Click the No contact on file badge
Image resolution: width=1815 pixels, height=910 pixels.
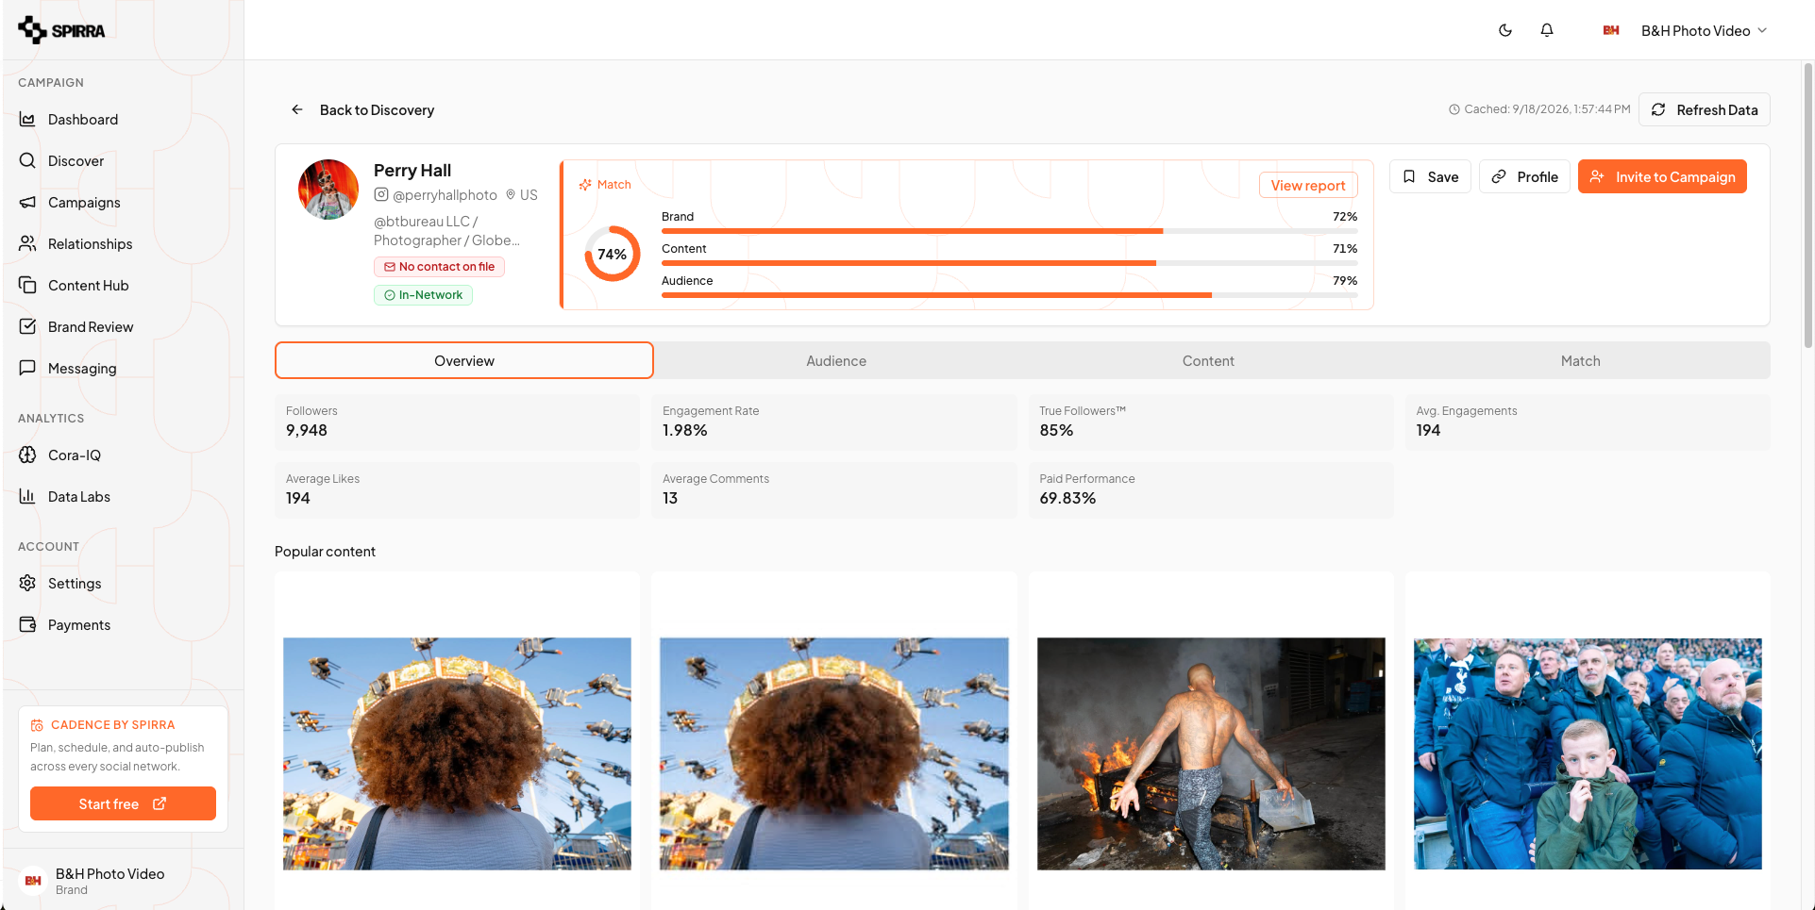point(439,267)
